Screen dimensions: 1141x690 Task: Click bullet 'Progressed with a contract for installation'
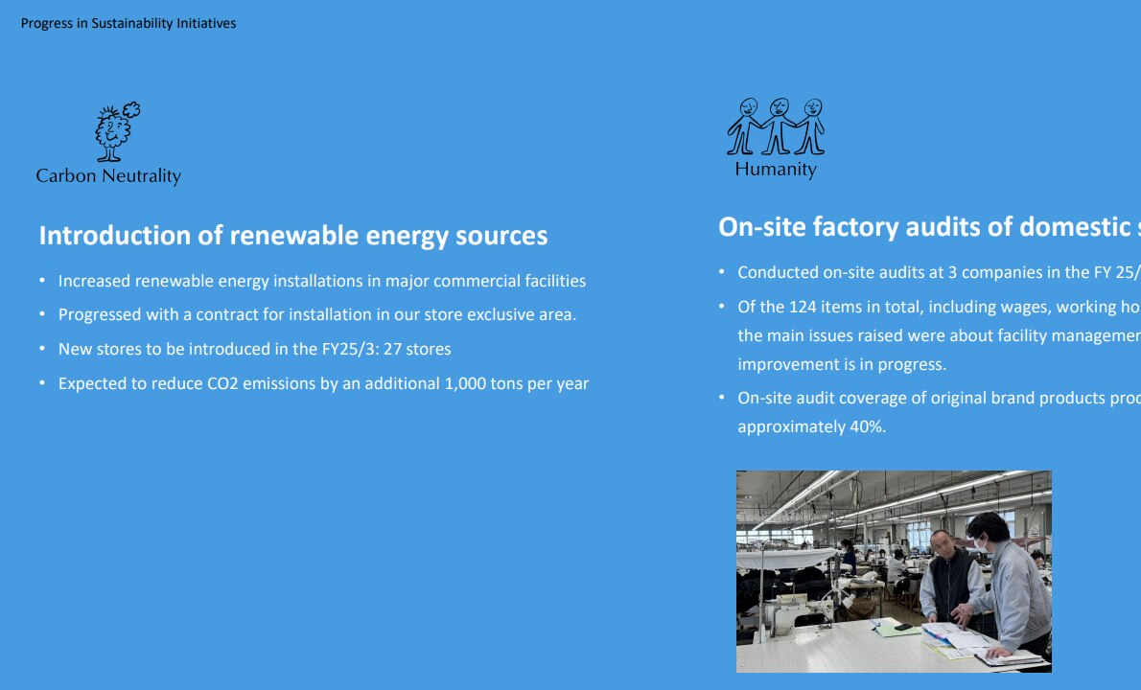click(x=317, y=315)
